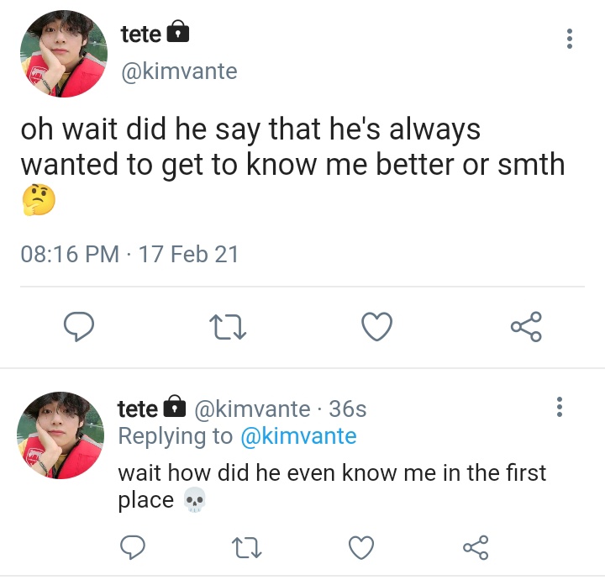Reply to the 'first place' tweet
The height and width of the screenshot is (580, 605).
133,547
